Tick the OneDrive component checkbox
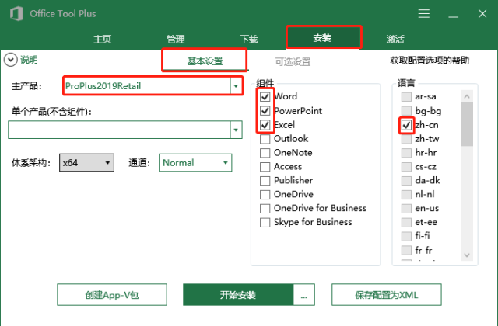 pos(265,195)
